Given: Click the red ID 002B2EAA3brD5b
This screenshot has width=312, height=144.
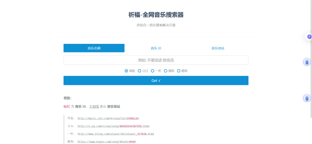Looking at the screenshot, I should tap(131, 126).
